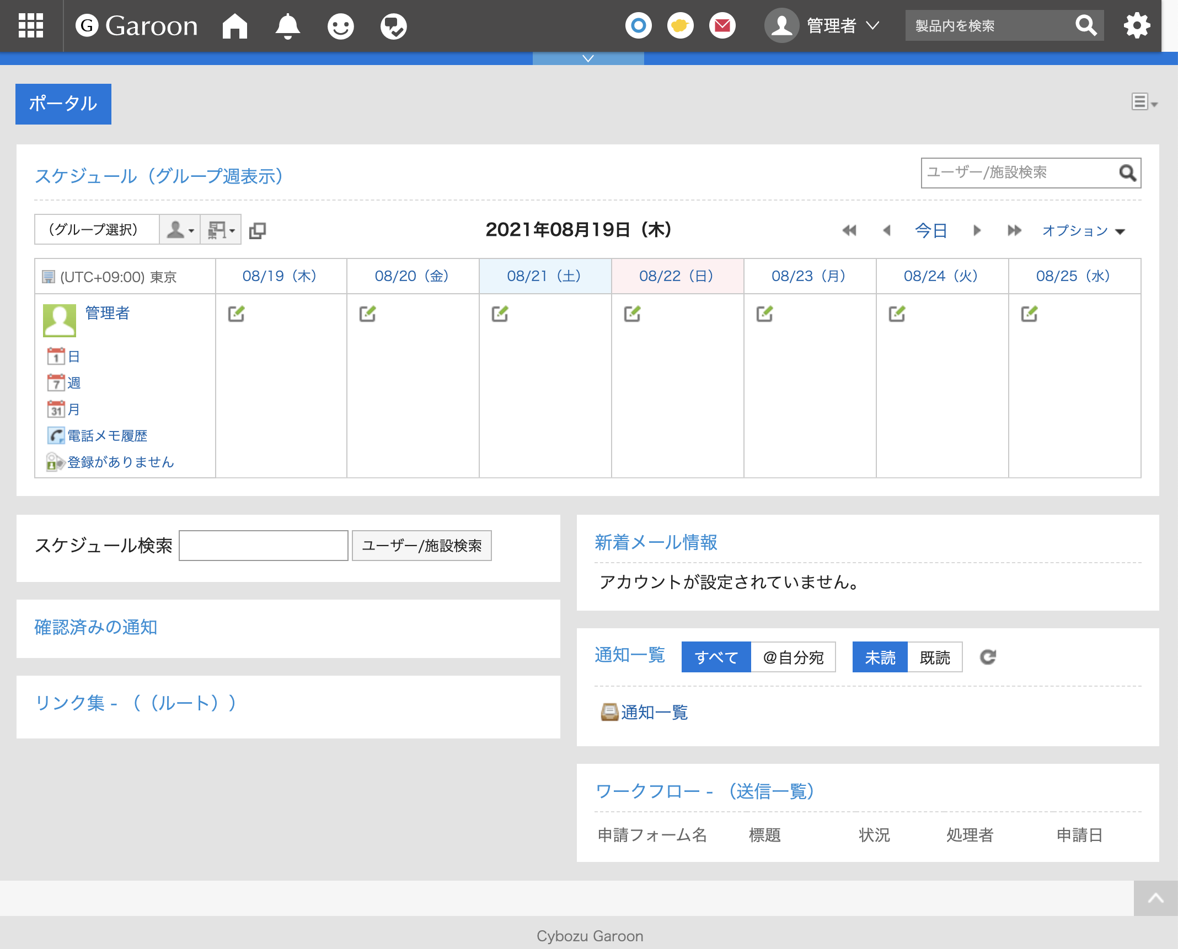Click the header search magnifier button
Image resolution: width=1178 pixels, height=949 pixels.
coord(1086,25)
